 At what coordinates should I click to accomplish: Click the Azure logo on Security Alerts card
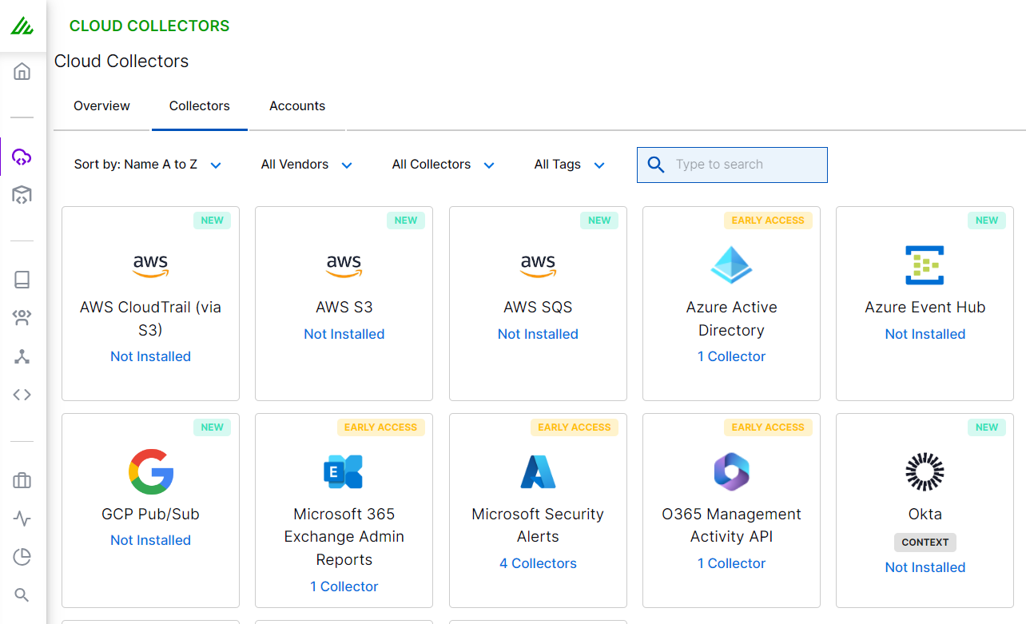pos(538,471)
